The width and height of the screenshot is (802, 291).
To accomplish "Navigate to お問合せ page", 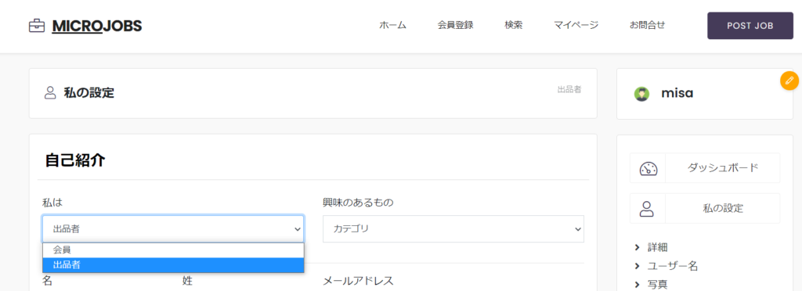I will click(647, 25).
